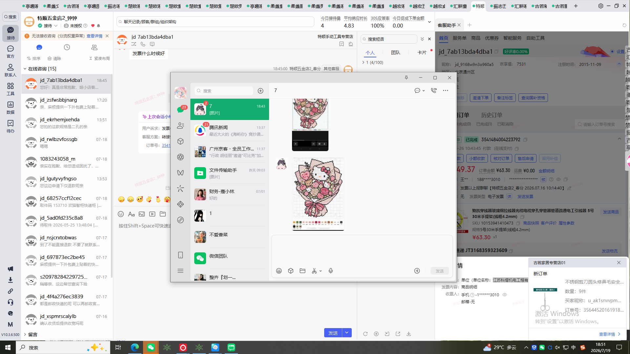Viewport: 630px width, 354px height.
Task: Collapse 在线咨询 [15] group
Action: (25, 69)
